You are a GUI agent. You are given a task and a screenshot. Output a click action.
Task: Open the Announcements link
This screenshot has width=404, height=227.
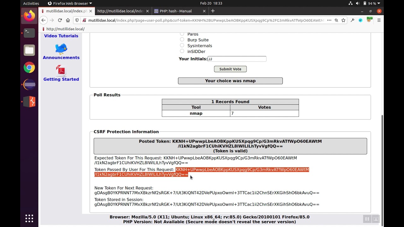pyautogui.click(x=61, y=58)
